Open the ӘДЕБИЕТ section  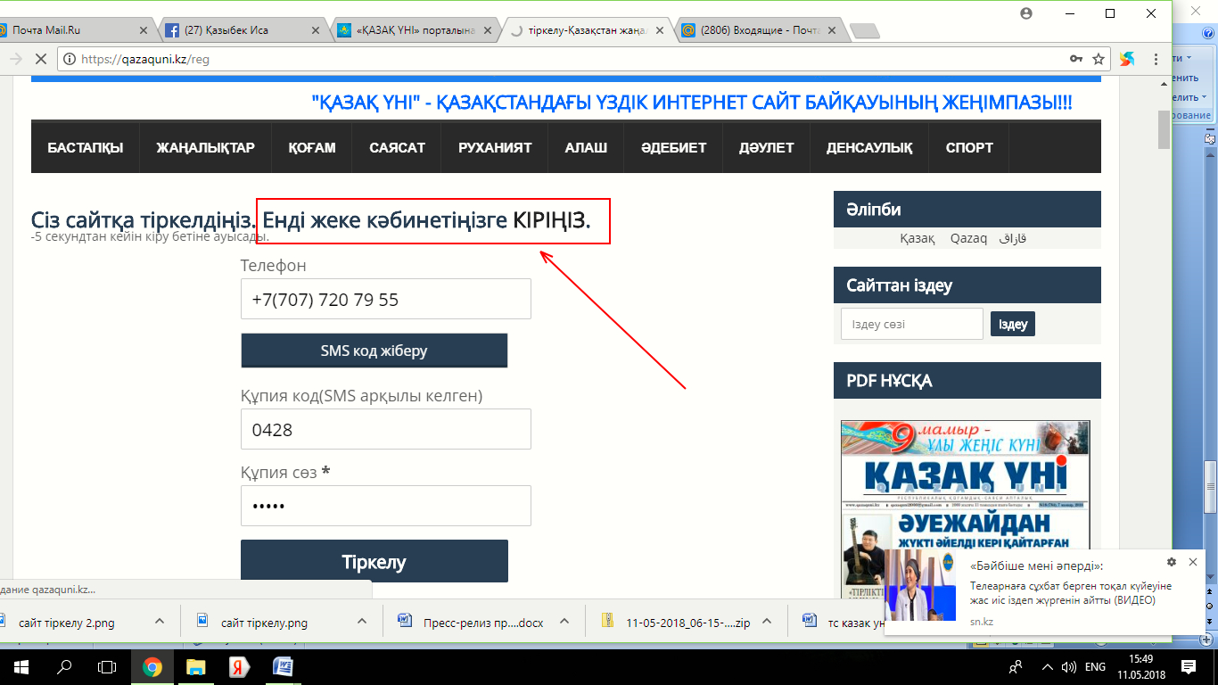tap(673, 147)
